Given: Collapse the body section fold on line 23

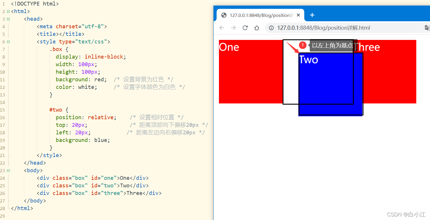Looking at the screenshot, I should (8, 170).
